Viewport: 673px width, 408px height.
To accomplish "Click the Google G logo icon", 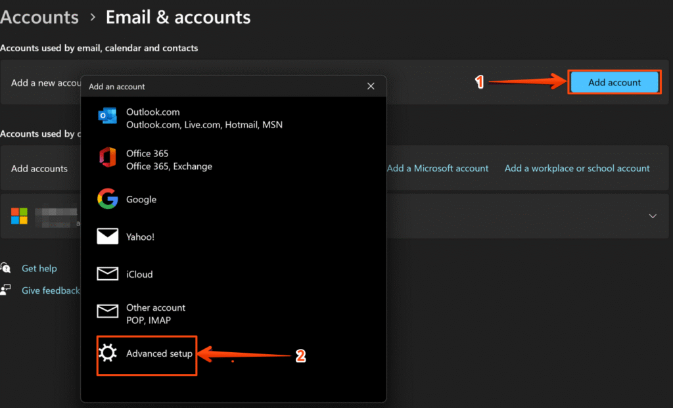I will (107, 198).
